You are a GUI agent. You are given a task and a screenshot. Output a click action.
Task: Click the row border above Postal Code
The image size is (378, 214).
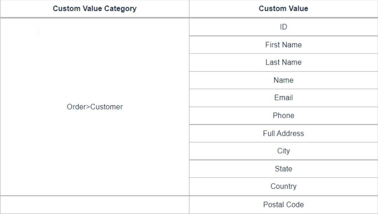click(283, 195)
